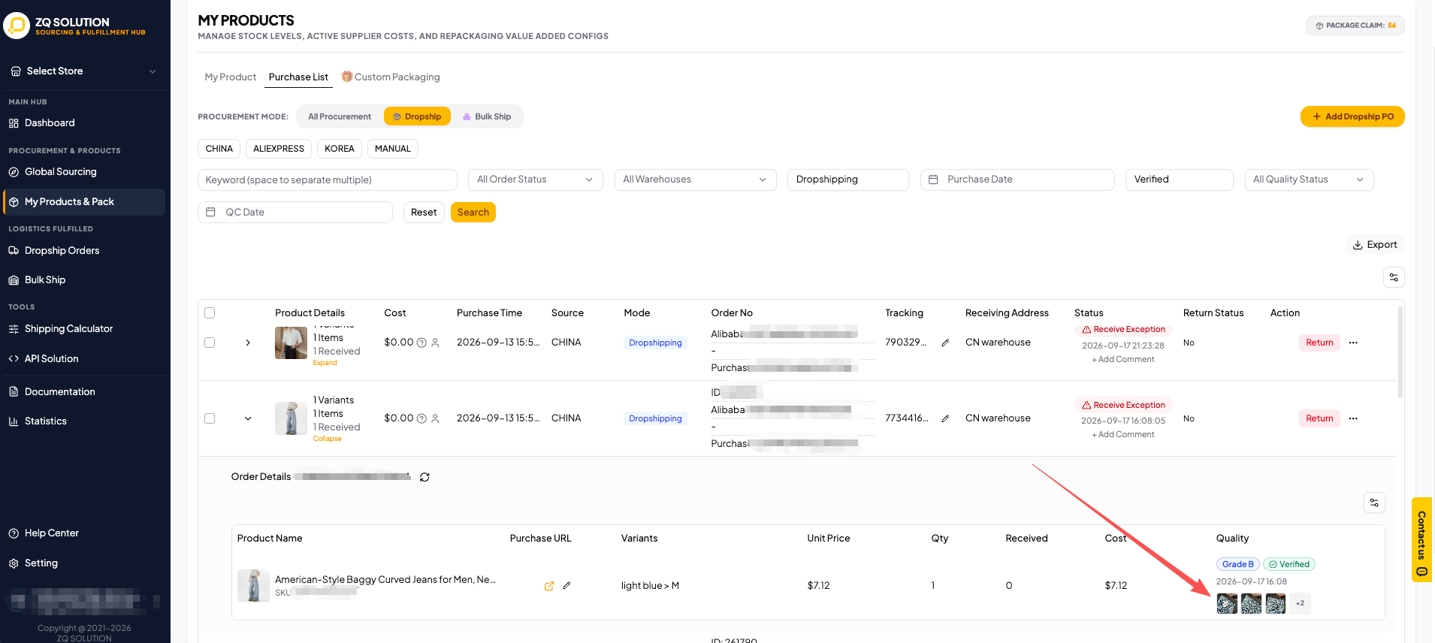1435x643 pixels.
Task: Open order details column settings
Action: [x=1374, y=503]
